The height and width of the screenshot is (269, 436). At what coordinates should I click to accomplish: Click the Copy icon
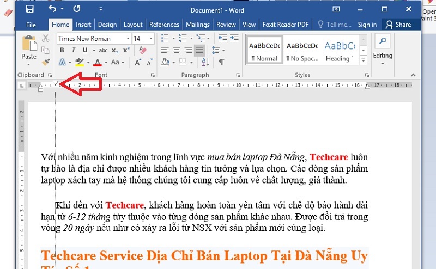[x=46, y=50]
